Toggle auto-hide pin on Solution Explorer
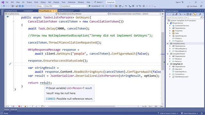205x115 pixels. (200, 11)
